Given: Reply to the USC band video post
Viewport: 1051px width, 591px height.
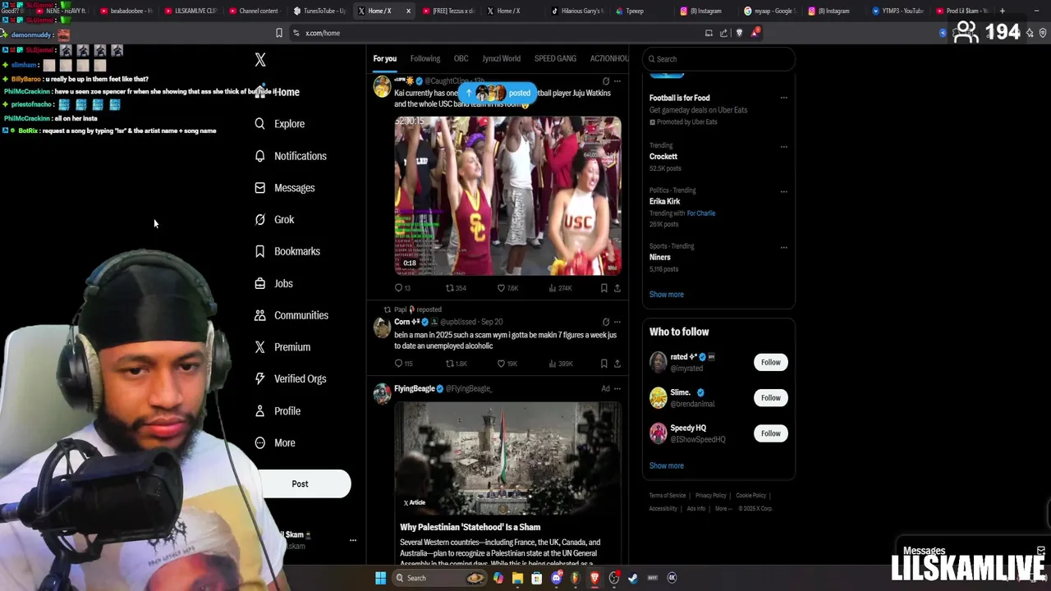Looking at the screenshot, I should 402,288.
